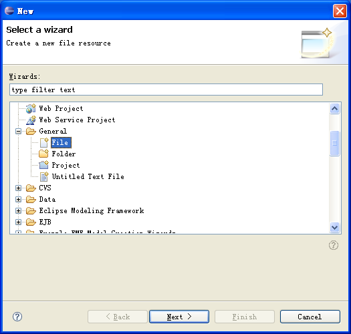Click the General Project wizard icon

coord(43,165)
